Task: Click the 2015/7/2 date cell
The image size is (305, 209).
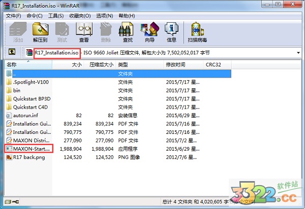Action: click(181, 141)
